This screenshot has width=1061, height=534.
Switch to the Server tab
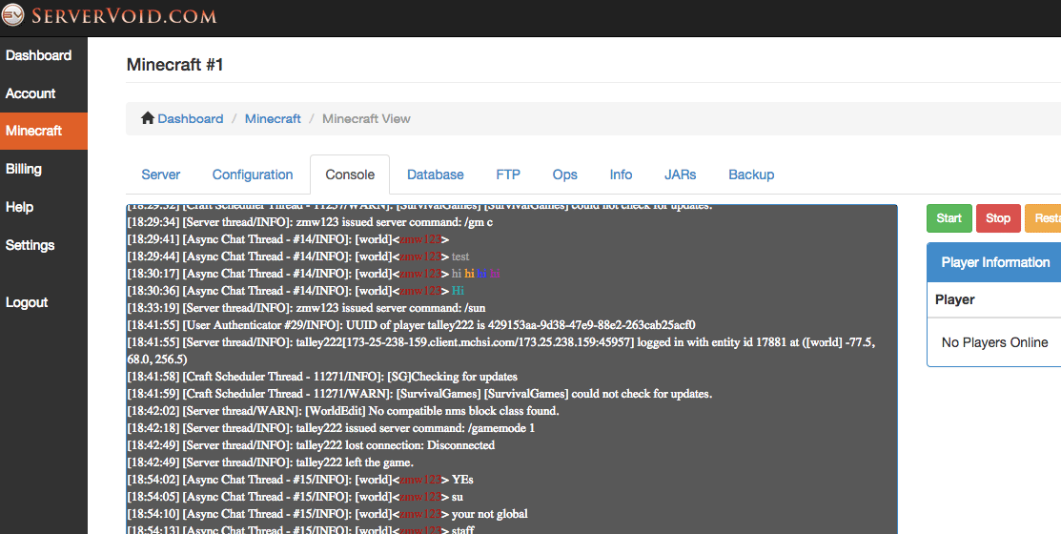click(x=161, y=175)
